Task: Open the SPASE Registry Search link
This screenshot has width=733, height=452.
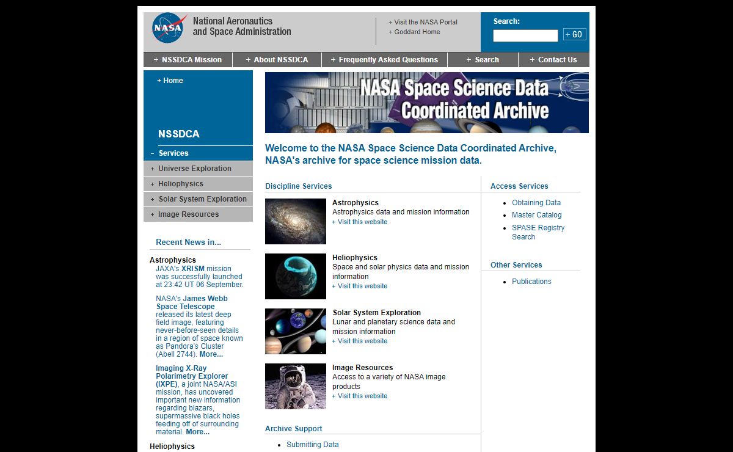Action: (538, 232)
